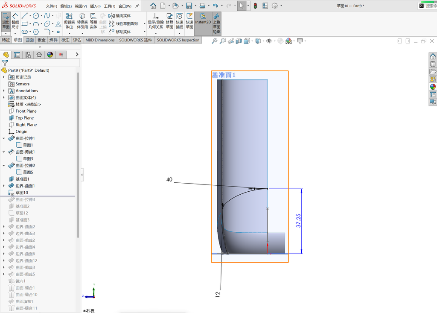The width and height of the screenshot is (437, 313).
Task: Click Mirror Entities (镜向实体)
Action: point(119,16)
